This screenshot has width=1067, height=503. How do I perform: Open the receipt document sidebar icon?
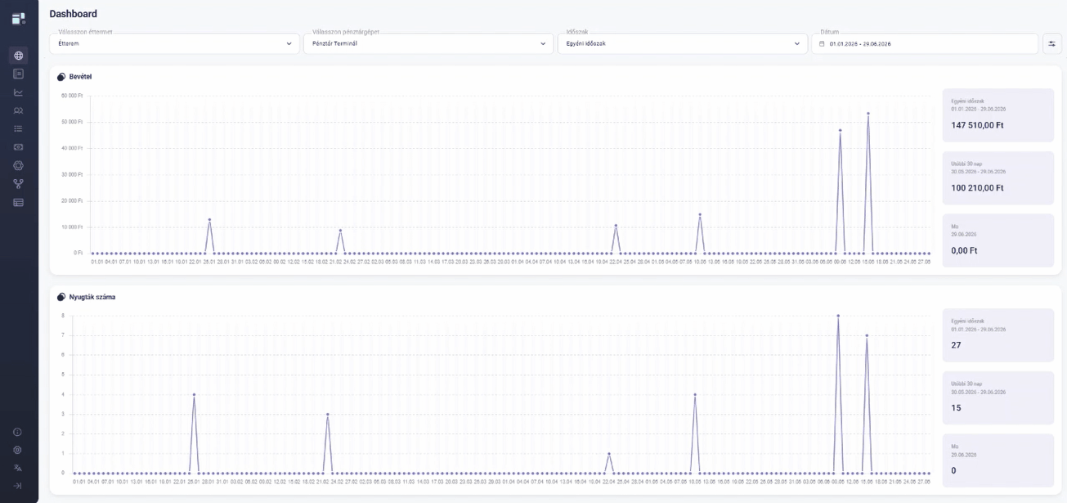coord(18,74)
